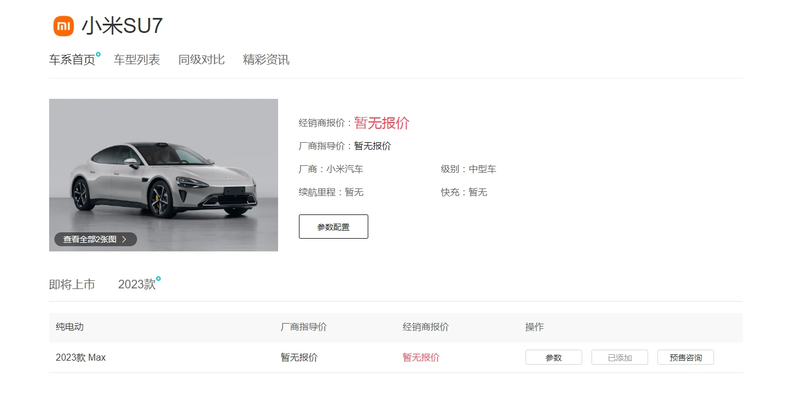Click the 厂商指导价 table header

(304, 327)
